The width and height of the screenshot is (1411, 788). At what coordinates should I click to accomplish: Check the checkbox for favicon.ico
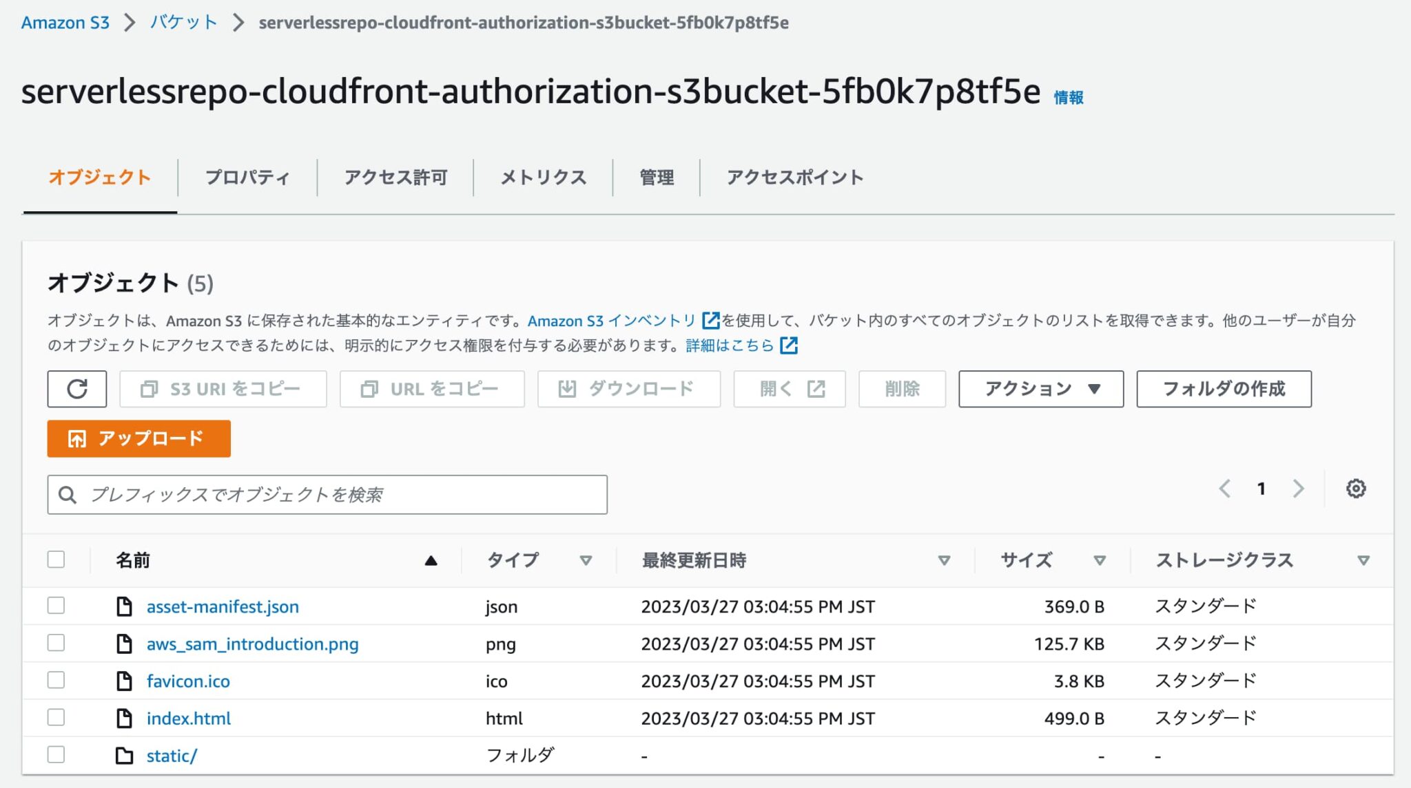tap(56, 680)
